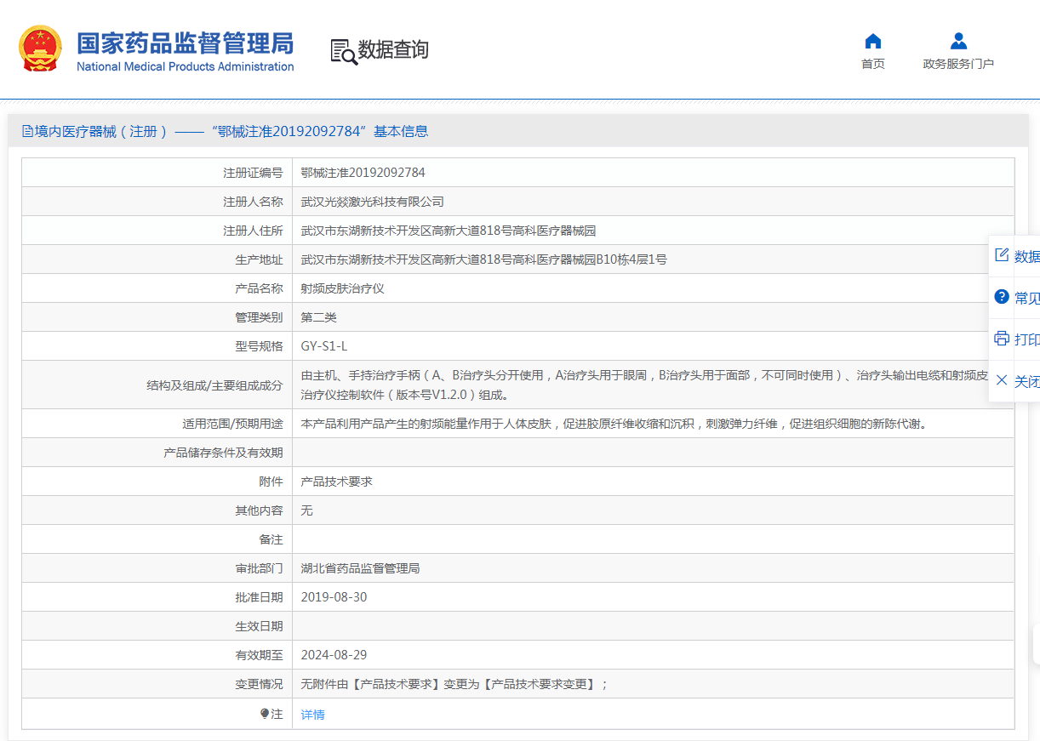Click the 注册人住所 address value
The height and width of the screenshot is (741, 1040).
point(449,231)
